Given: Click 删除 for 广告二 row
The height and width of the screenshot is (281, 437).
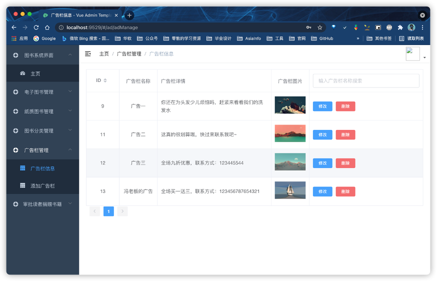Looking at the screenshot, I should point(345,134).
